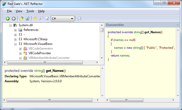This screenshot has width=182, height=110.
Task: Click get_Names in the Disassembler code
Action: 152,32
